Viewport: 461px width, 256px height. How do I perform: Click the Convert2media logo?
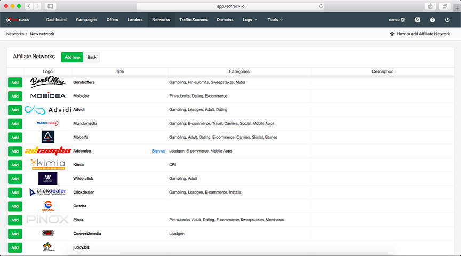(x=47, y=234)
